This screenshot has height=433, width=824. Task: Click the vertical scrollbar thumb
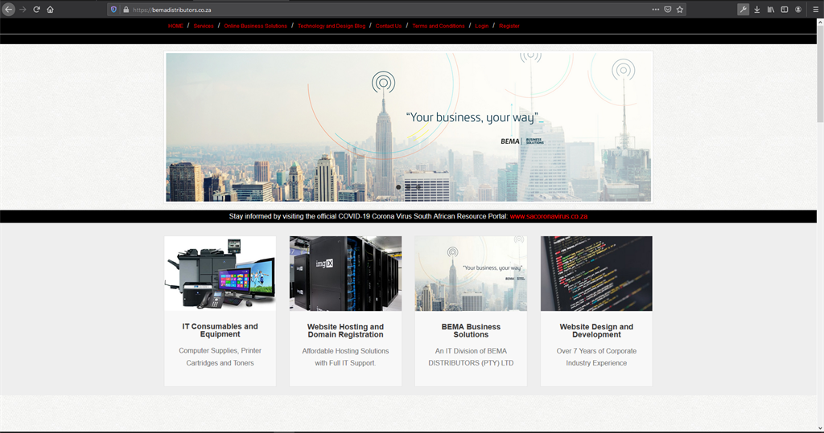(820, 75)
